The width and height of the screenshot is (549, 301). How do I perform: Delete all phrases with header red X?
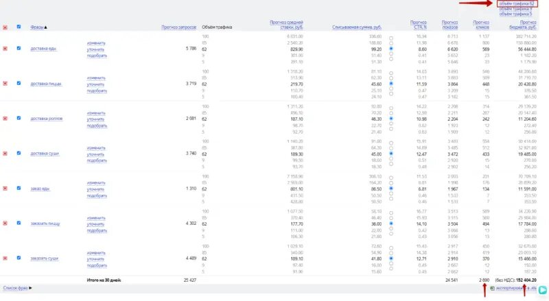click(x=5, y=27)
